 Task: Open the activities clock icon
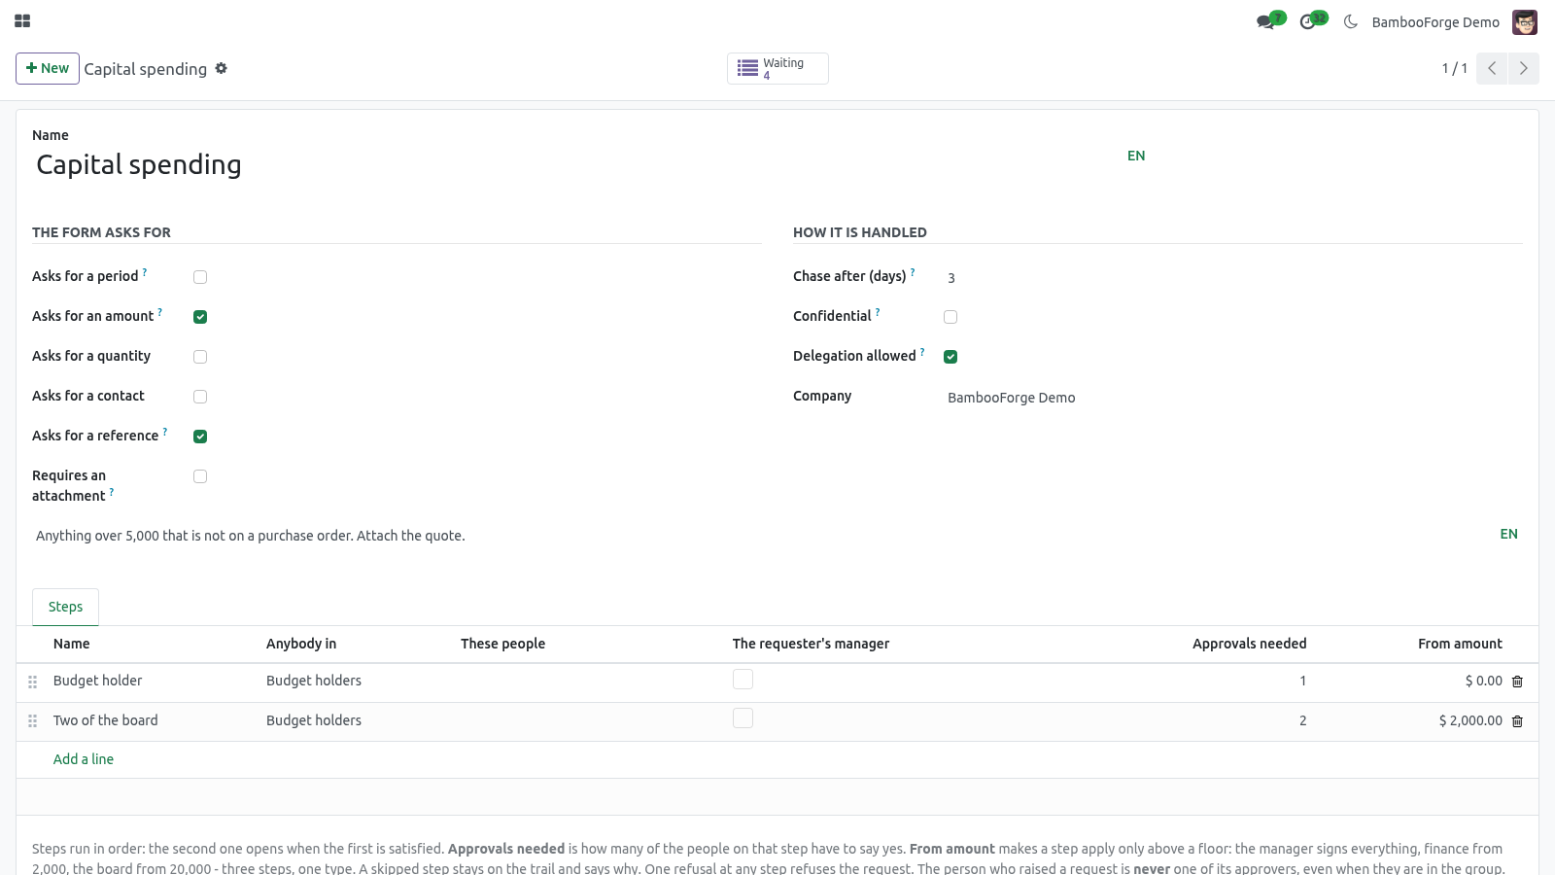coord(1307,21)
